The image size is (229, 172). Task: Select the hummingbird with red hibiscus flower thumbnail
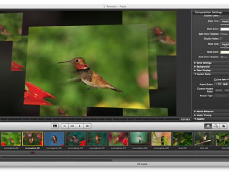click(118, 139)
